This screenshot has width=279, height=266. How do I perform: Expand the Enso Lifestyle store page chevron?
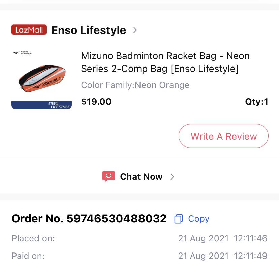click(x=135, y=30)
